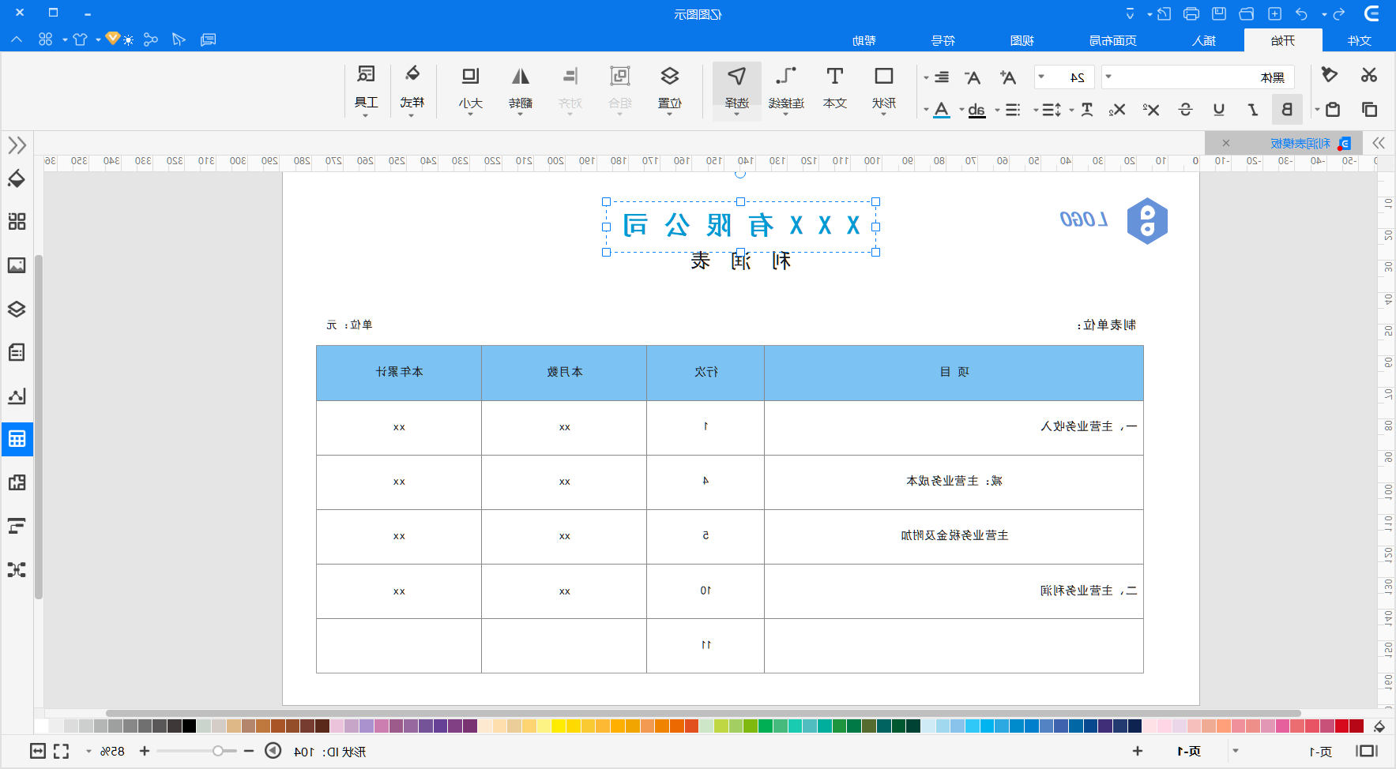Open the Chart panel in sidebar
This screenshot has width=1396, height=769.
[17, 396]
